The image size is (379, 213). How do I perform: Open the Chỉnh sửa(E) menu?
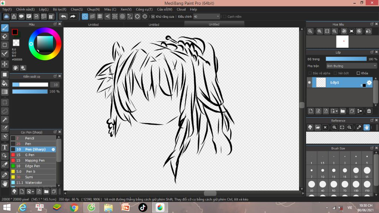pos(26,9)
